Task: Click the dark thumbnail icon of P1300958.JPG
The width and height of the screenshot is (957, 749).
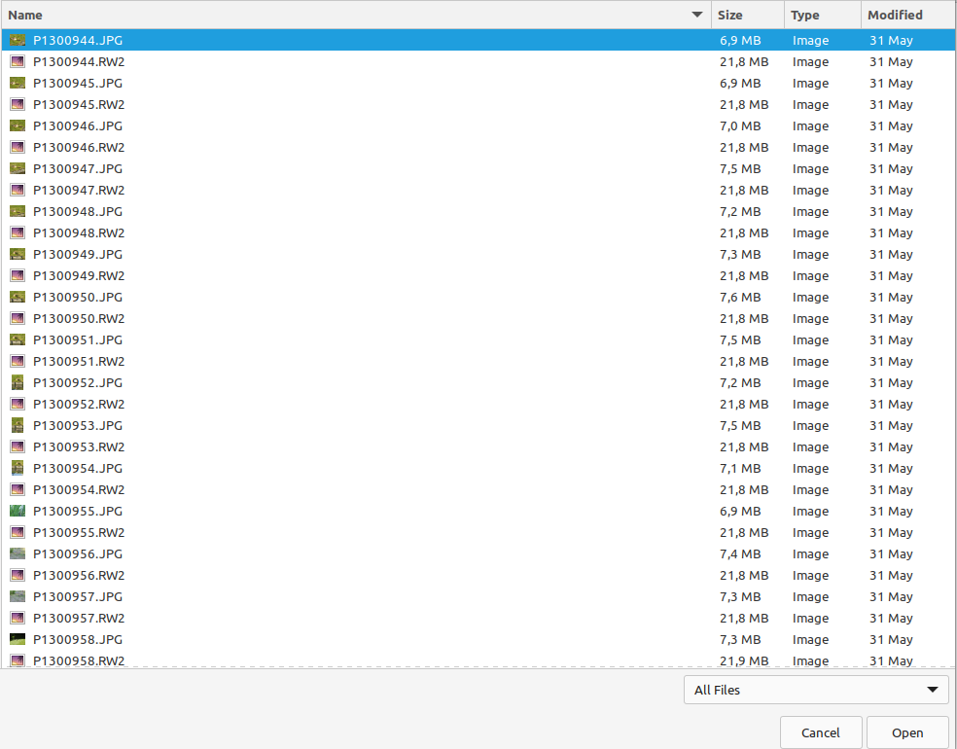Action: point(18,639)
